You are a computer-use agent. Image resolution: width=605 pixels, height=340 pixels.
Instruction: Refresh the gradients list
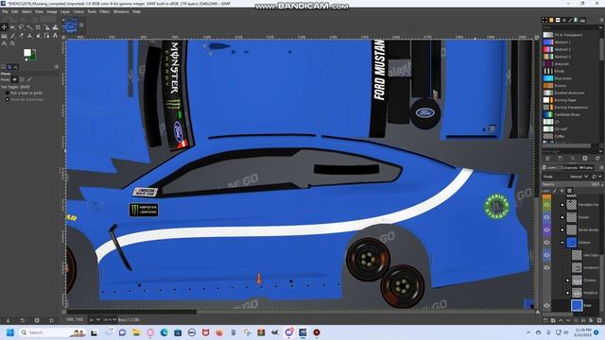(x=597, y=159)
